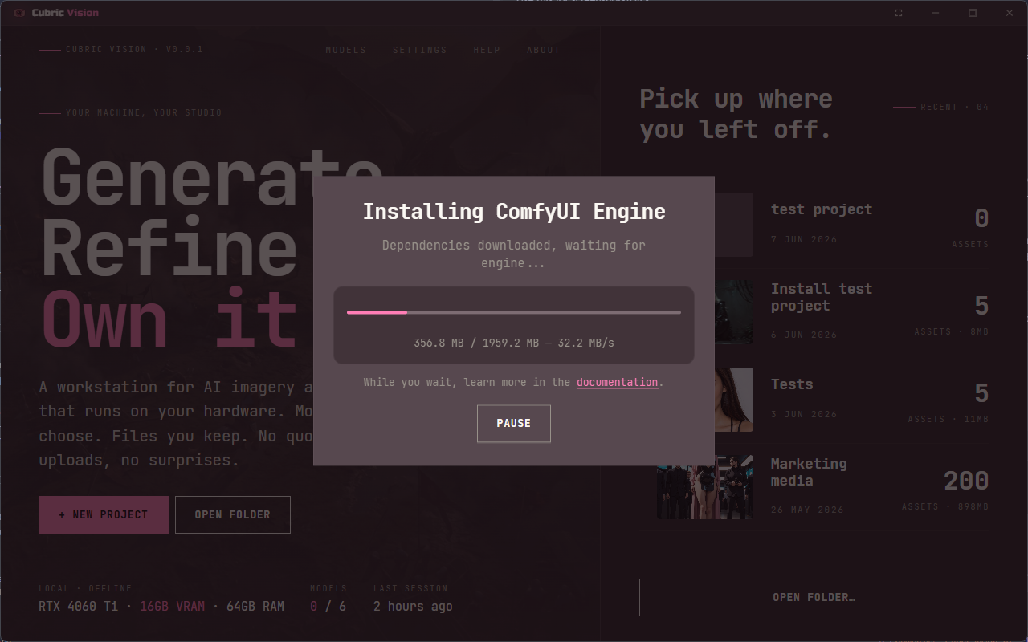Close the Cubric Vision window
This screenshot has width=1028, height=642.
(1010, 13)
